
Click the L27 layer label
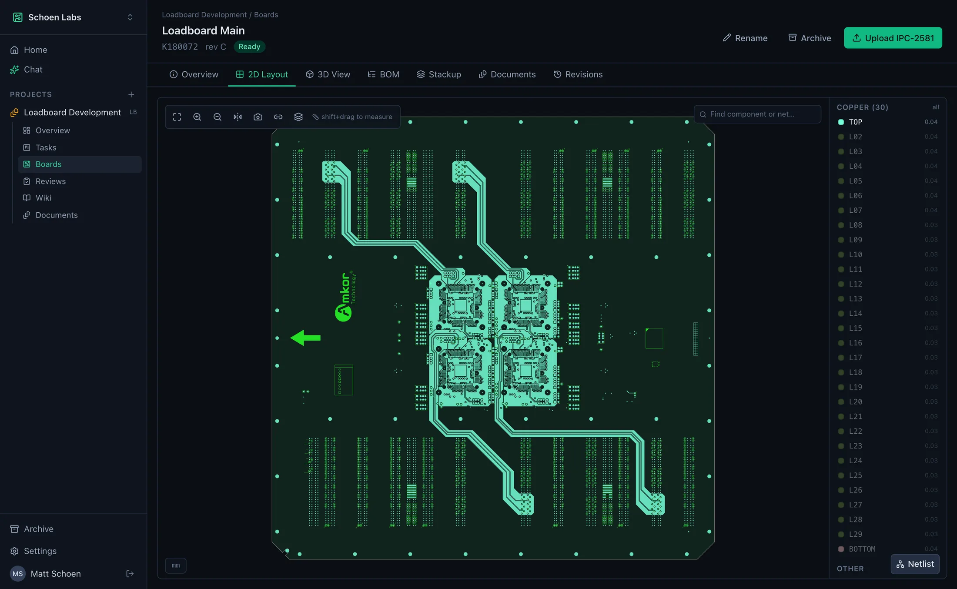pyautogui.click(x=855, y=505)
